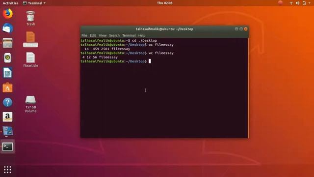This screenshot has width=314, height=177.
Task: Select the Terminal icon in the dock
Action: pos(8,147)
